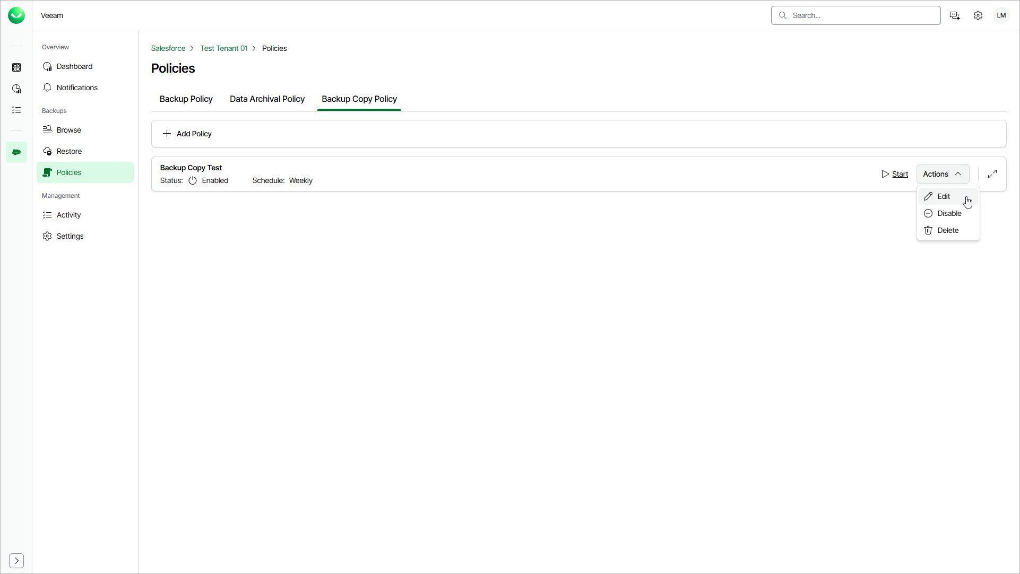
Task: Go to Dashboard in sidebar
Action: coord(85,66)
